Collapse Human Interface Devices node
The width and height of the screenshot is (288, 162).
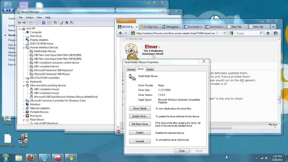[24, 48]
